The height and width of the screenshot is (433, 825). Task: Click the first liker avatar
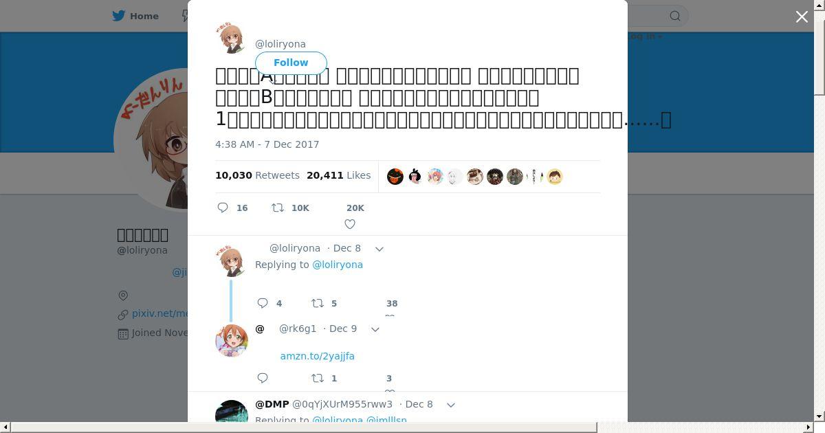click(x=395, y=177)
